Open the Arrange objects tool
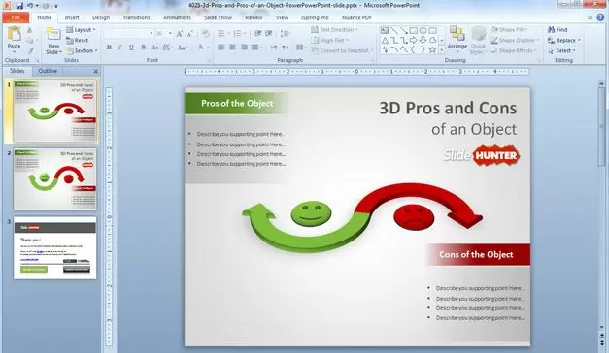This screenshot has width=609, height=353. click(x=457, y=39)
